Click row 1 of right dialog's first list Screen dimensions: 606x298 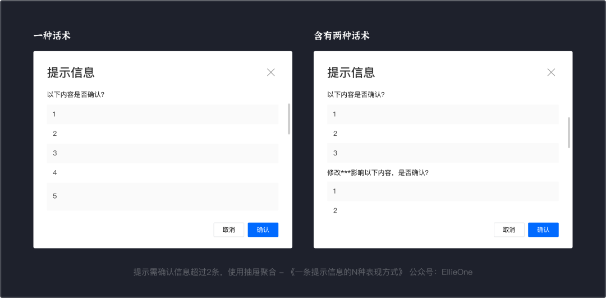(x=442, y=114)
